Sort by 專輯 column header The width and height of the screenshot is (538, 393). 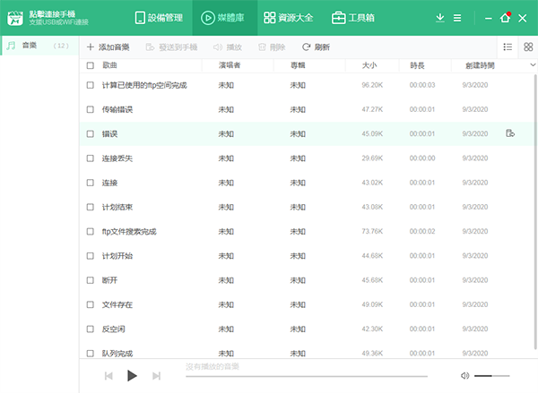298,65
